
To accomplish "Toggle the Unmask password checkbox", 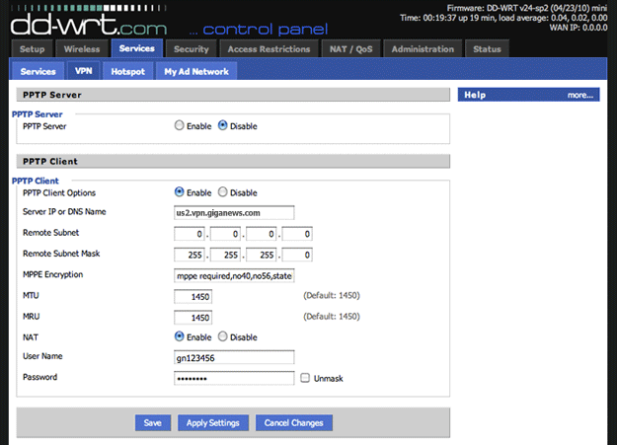I will [x=305, y=378].
